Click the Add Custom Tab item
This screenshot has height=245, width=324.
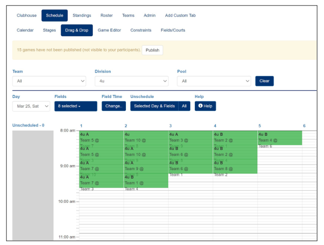pos(180,15)
